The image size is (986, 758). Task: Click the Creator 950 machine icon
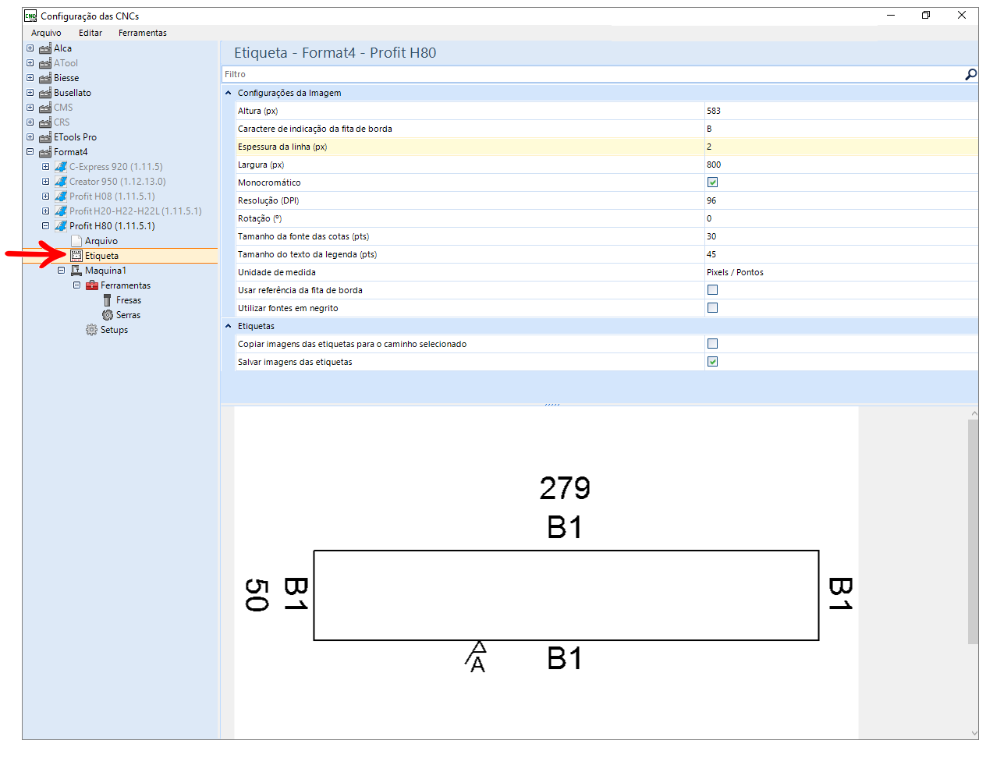(x=61, y=182)
